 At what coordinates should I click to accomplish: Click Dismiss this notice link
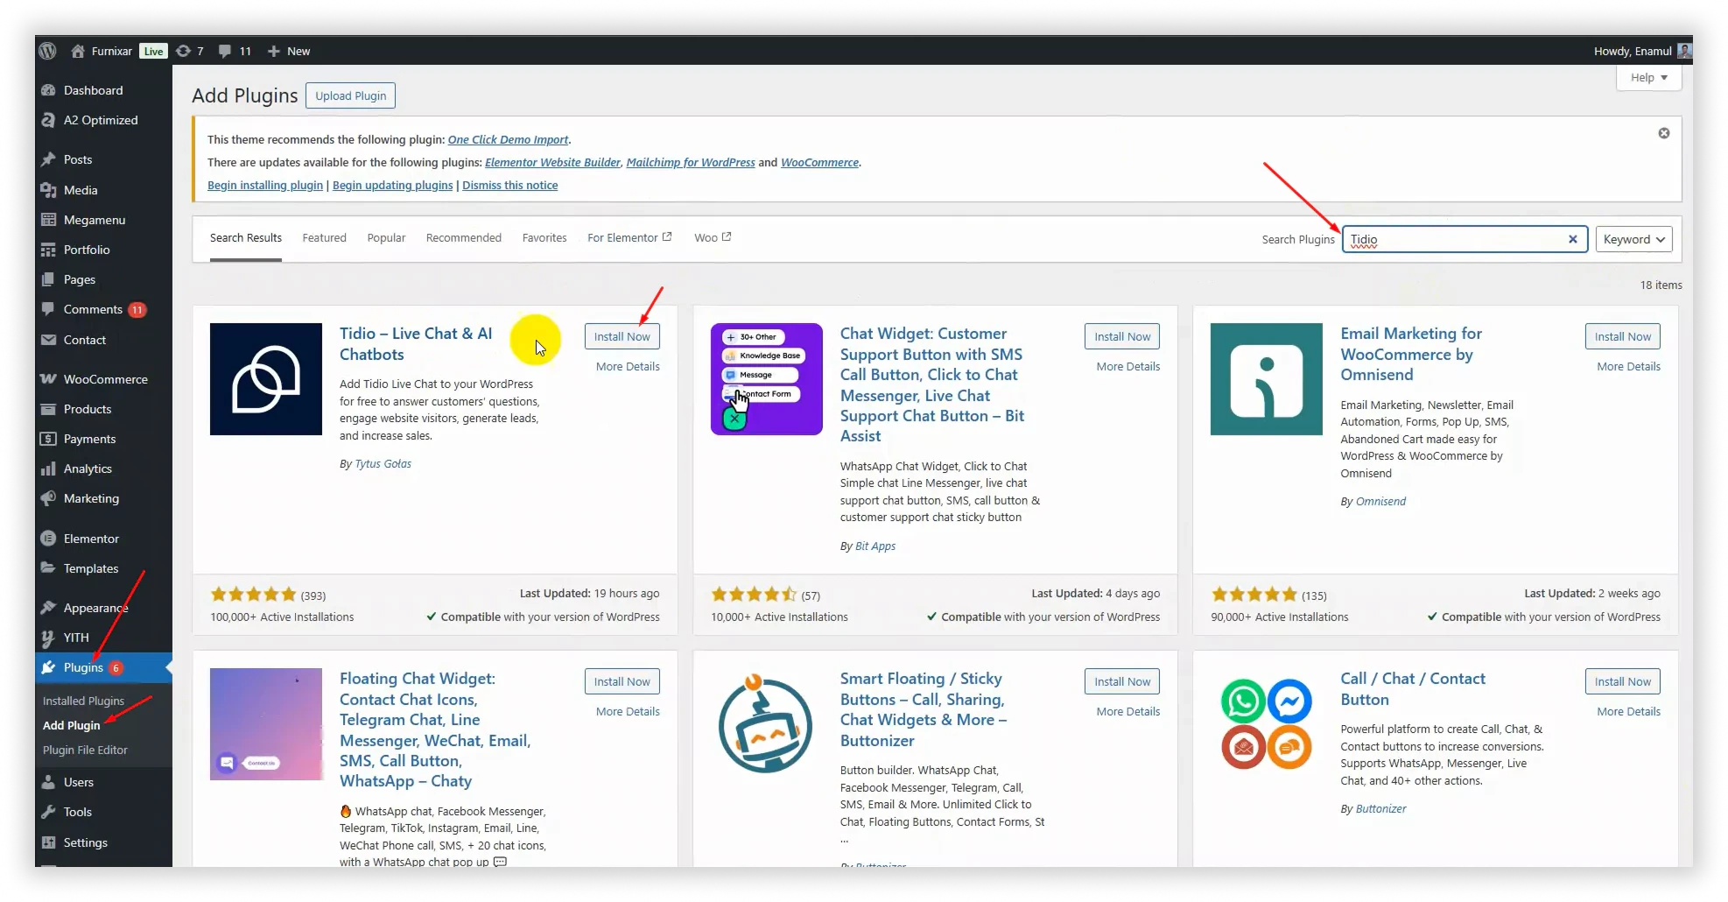509,185
